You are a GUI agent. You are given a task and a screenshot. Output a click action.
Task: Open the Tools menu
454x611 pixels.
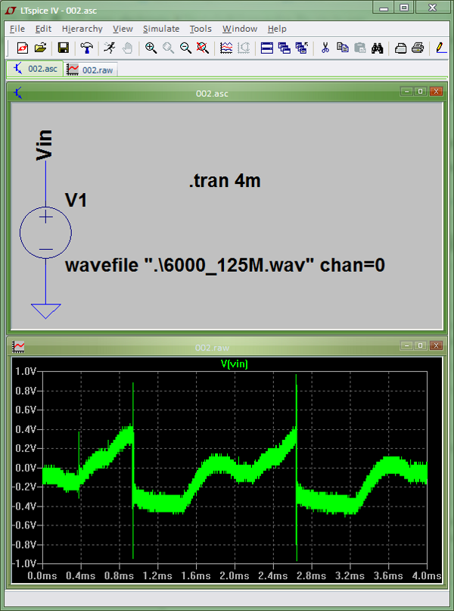[x=201, y=29]
